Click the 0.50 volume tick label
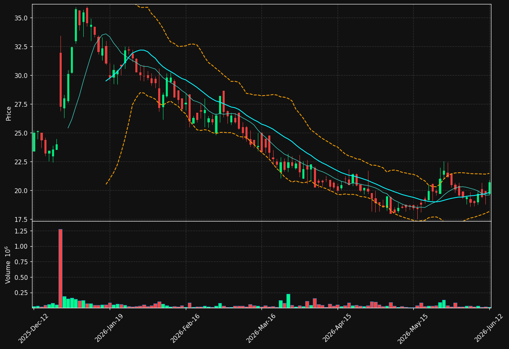509x349 pixels. pos(22,277)
